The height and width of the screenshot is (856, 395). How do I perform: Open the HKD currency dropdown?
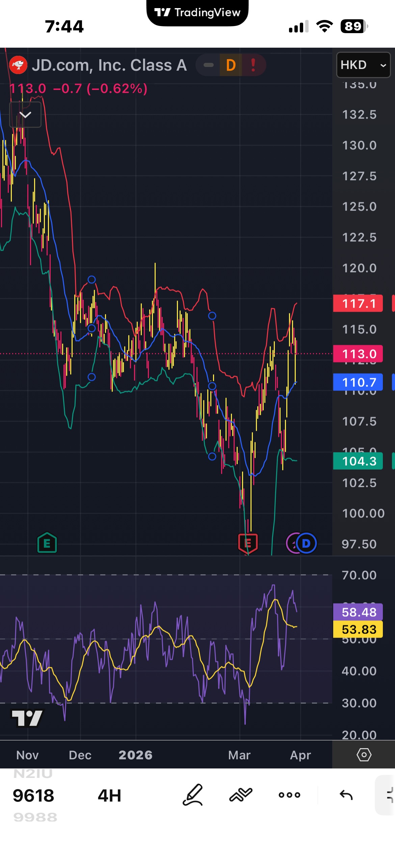[363, 65]
